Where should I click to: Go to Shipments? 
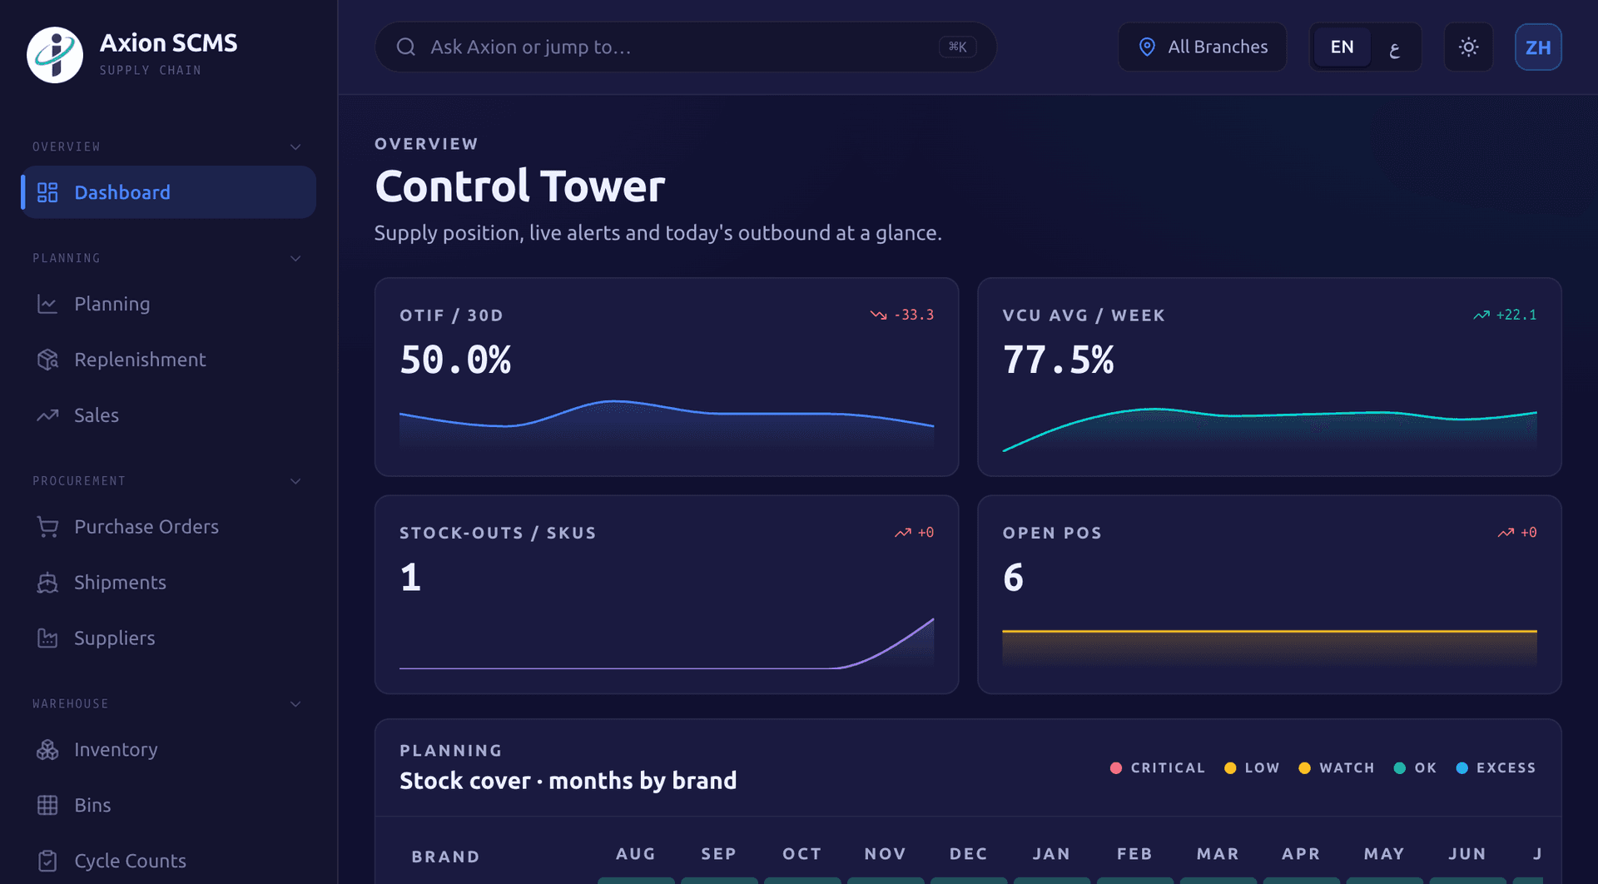(x=168, y=583)
